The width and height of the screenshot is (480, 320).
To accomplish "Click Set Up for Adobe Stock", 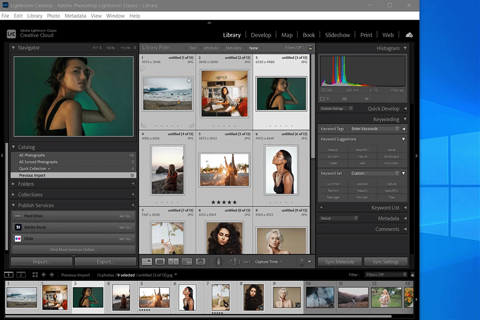I will coord(125,227).
